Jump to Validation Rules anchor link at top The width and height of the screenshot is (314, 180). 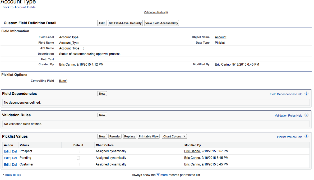[x=154, y=12]
